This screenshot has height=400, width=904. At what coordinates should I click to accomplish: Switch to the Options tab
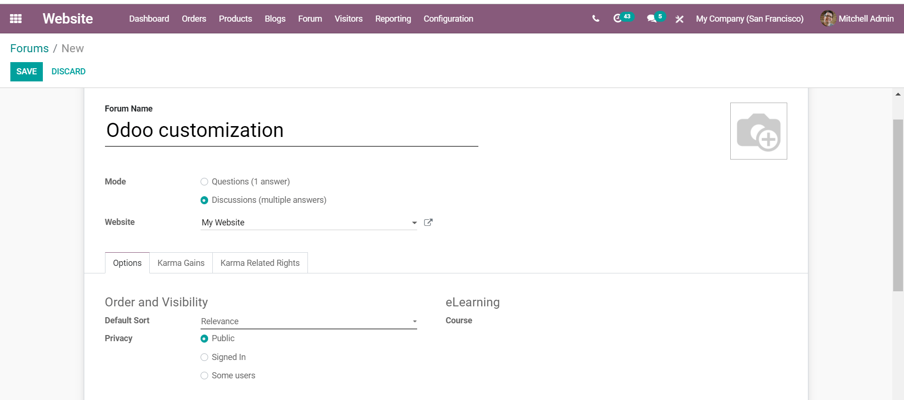point(127,263)
